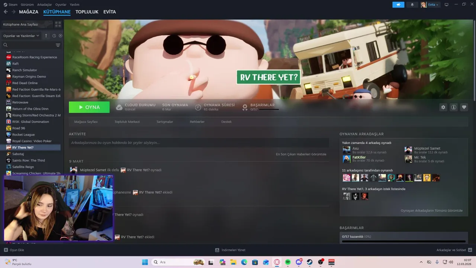Click the cloud status icon

(x=119, y=107)
